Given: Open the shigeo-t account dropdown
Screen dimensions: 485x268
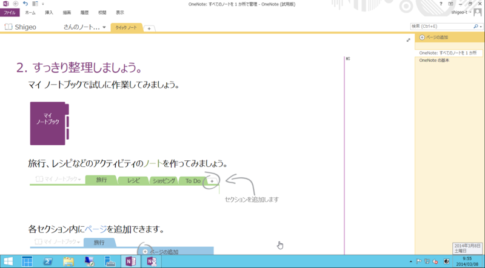Looking at the screenshot, I should pyautogui.click(x=461, y=12).
